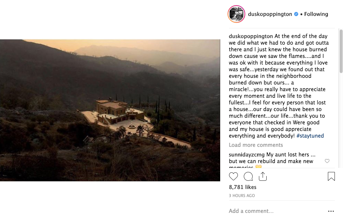Screen dimensions: 343x221
Task: Like sunnidayzcmg's comment with small heart
Action: coord(327,161)
